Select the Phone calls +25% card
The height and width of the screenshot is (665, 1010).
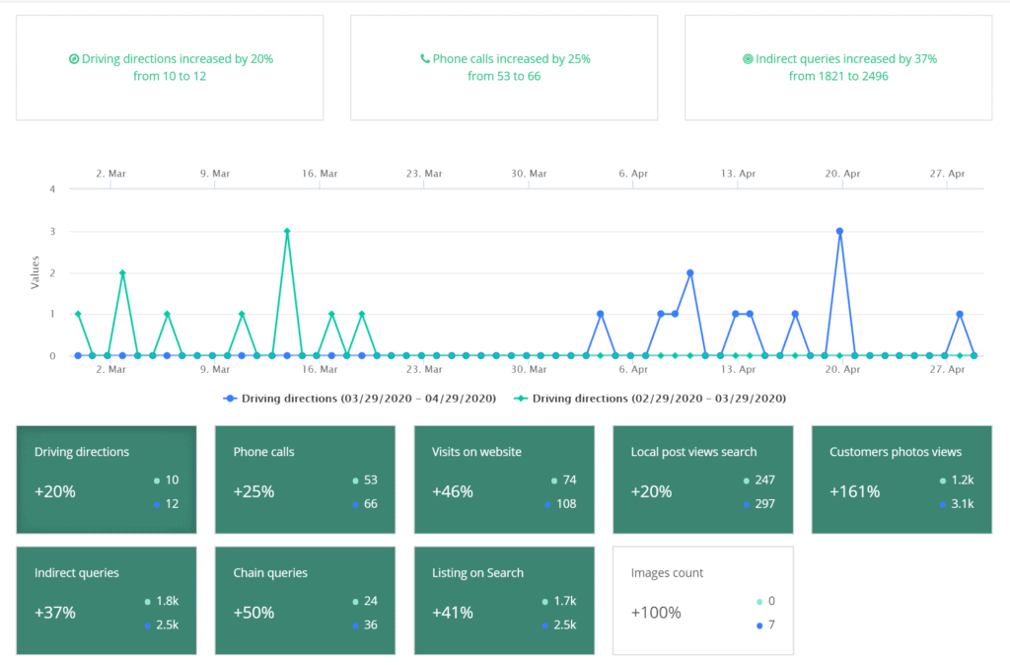pyautogui.click(x=305, y=480)
